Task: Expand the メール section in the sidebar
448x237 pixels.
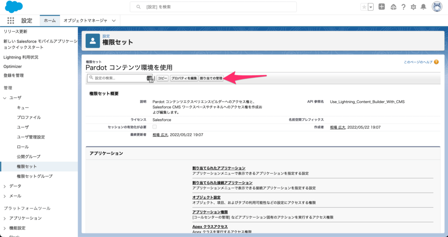Action: point(5,196)
